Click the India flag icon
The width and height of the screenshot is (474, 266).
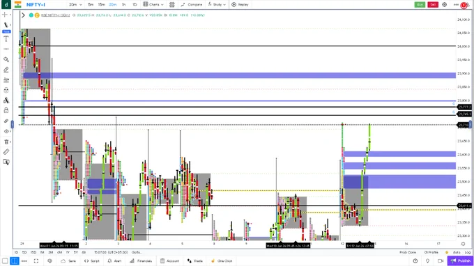[x=18, y=5]
